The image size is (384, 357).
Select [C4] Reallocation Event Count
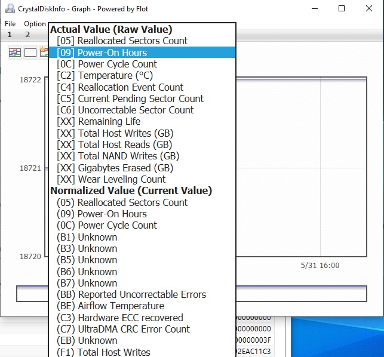tap(142, 87)
